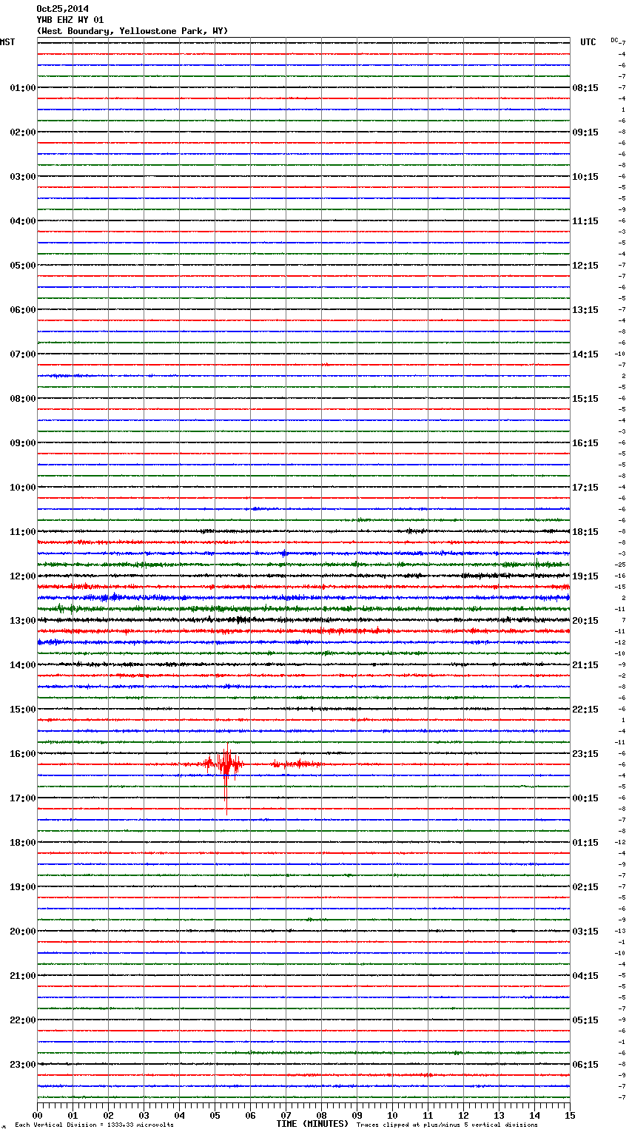Screen dimensions: 629x1135
Task: Click the 09:15 UTC time label
Action: [585, 132]
